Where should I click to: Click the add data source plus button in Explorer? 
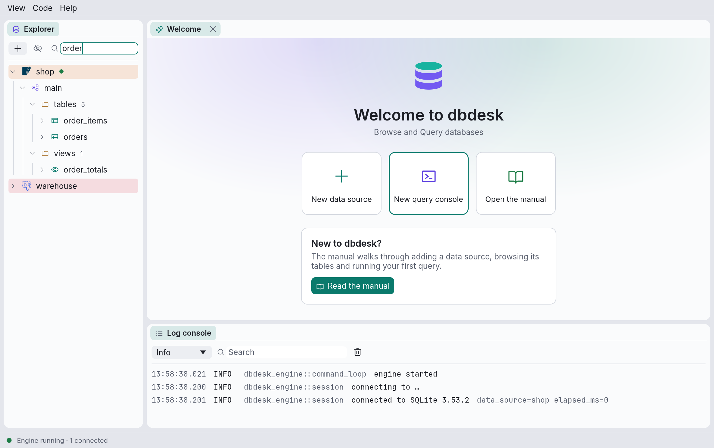(x=18, y=48)
